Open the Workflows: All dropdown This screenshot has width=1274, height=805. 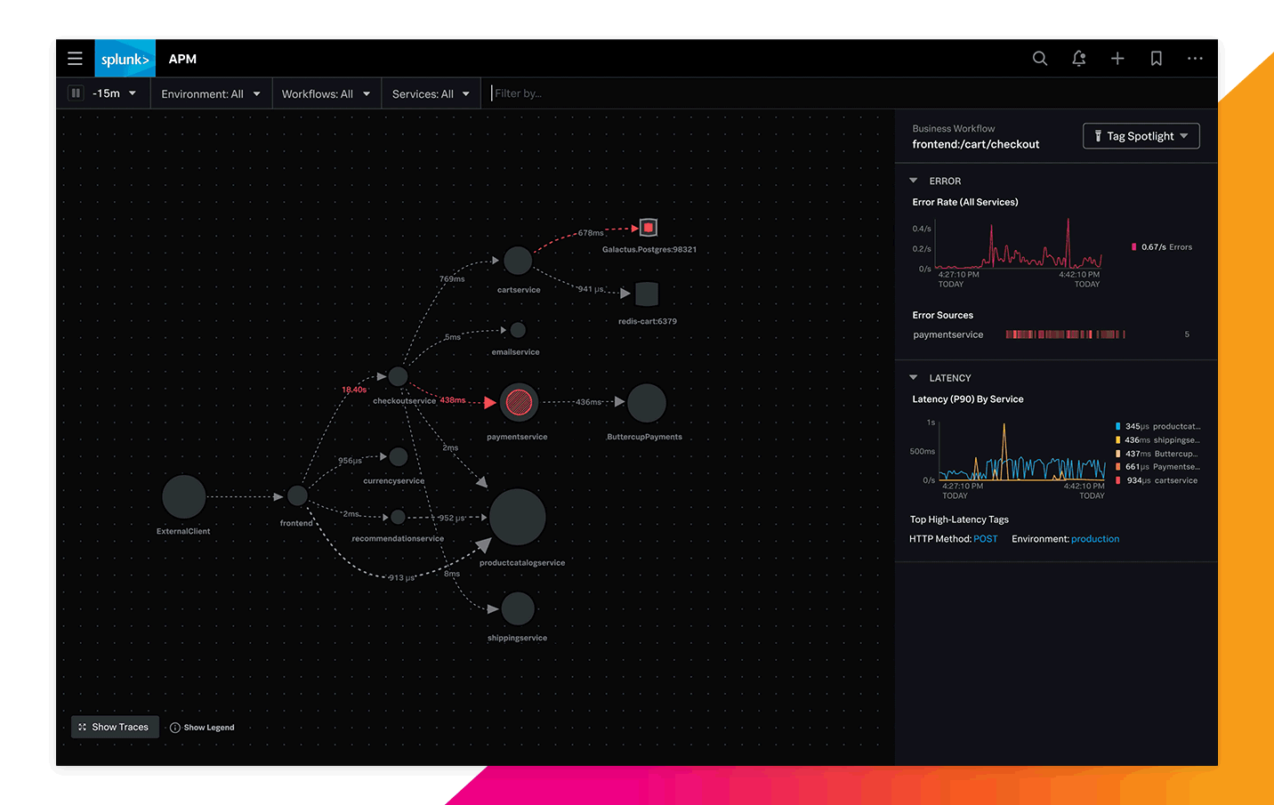(326, 93)
